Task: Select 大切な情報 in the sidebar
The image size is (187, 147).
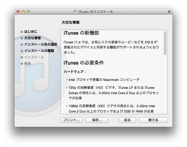Action: point(32,38)
